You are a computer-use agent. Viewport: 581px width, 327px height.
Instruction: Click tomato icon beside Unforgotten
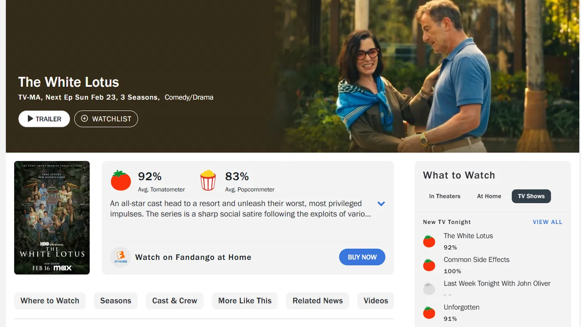pos(429,313)
